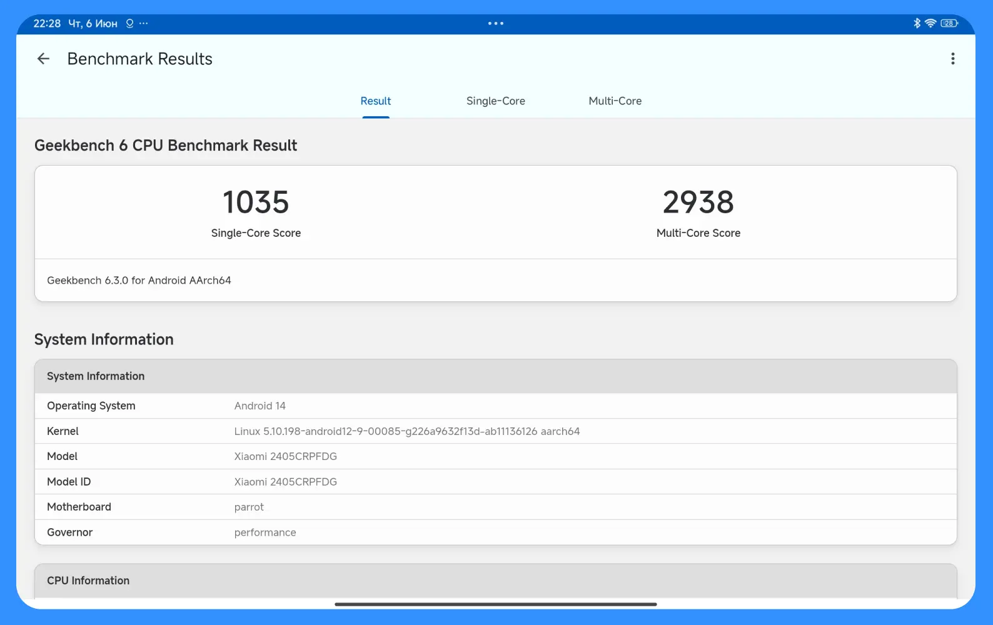
Task: Switch to the Result tab
Action: click(376, 101)
